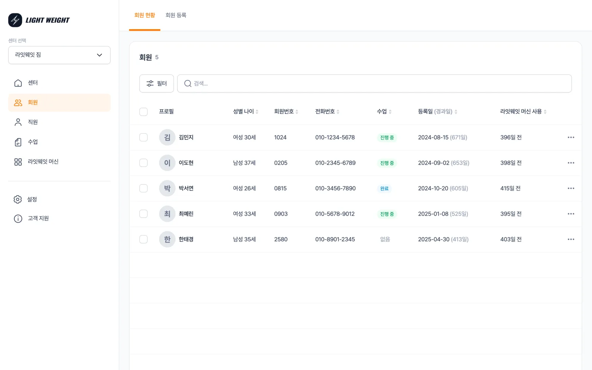Screen dimensions: 592x370
Task: Click the 최 avatar of 최예린
Action: point(167,214)
